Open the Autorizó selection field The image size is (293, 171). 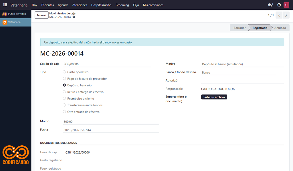click(243, 81)
